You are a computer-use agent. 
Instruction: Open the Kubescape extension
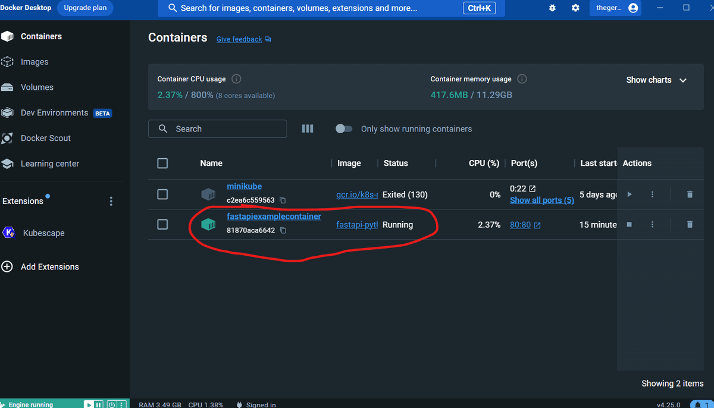click(43, 233)
